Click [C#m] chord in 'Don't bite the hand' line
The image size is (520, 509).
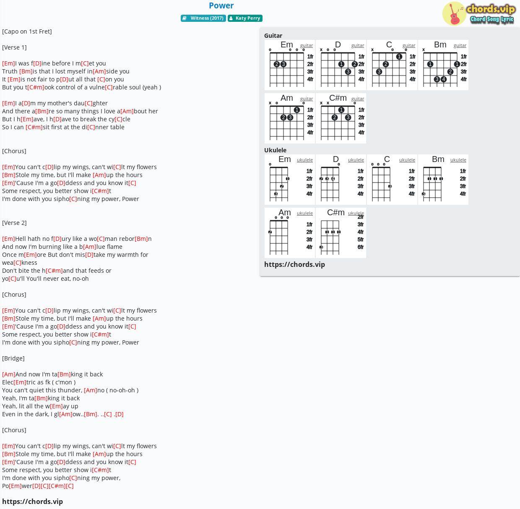(54, 271)
